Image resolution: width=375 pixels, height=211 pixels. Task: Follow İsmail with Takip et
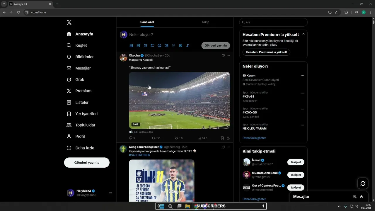pyautogui.click(x=296, y=162)
